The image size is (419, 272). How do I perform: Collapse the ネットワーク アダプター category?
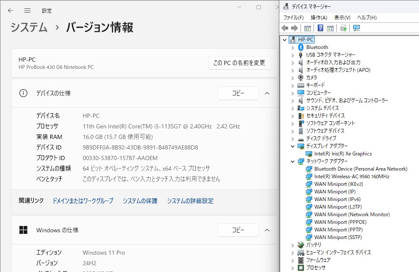pyautogui.click(x=292, y=161)
